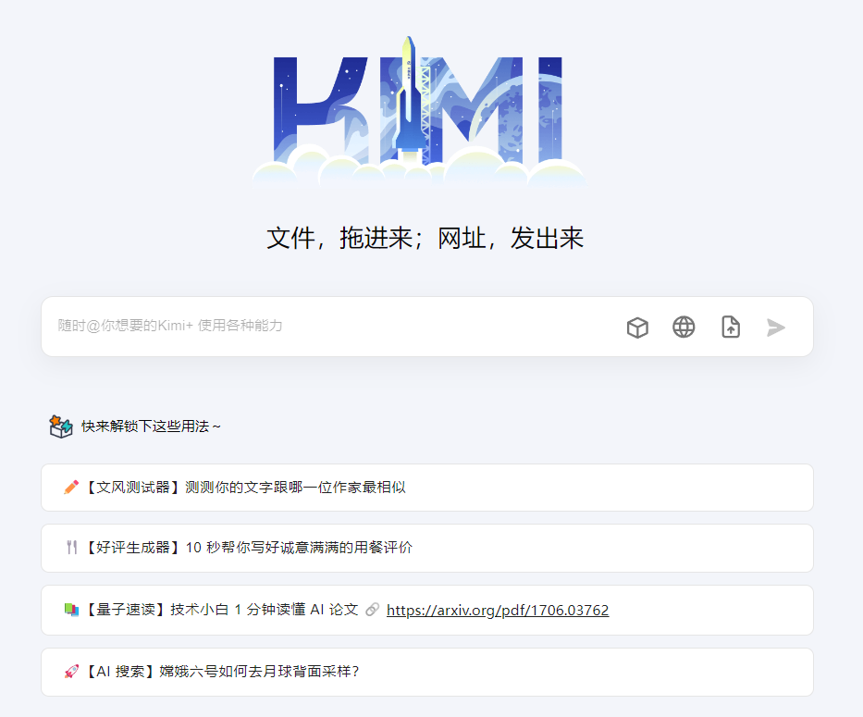863x717 pixels.
Task: Click the send arrow icon
Action: 776,328
